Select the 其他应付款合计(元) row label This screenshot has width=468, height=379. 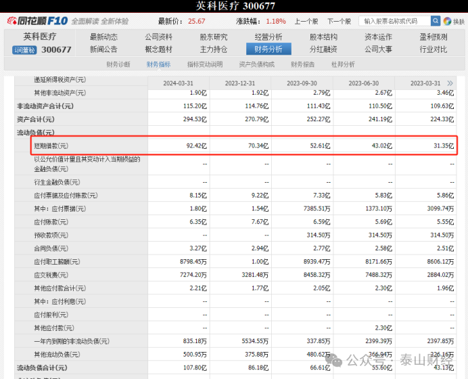click(x=60, y=288)
